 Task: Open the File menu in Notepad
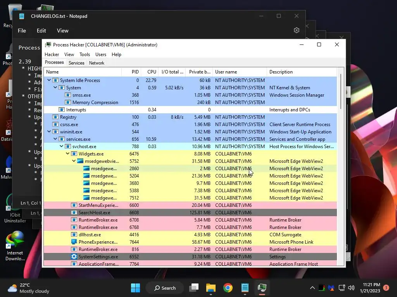[22, 31]
